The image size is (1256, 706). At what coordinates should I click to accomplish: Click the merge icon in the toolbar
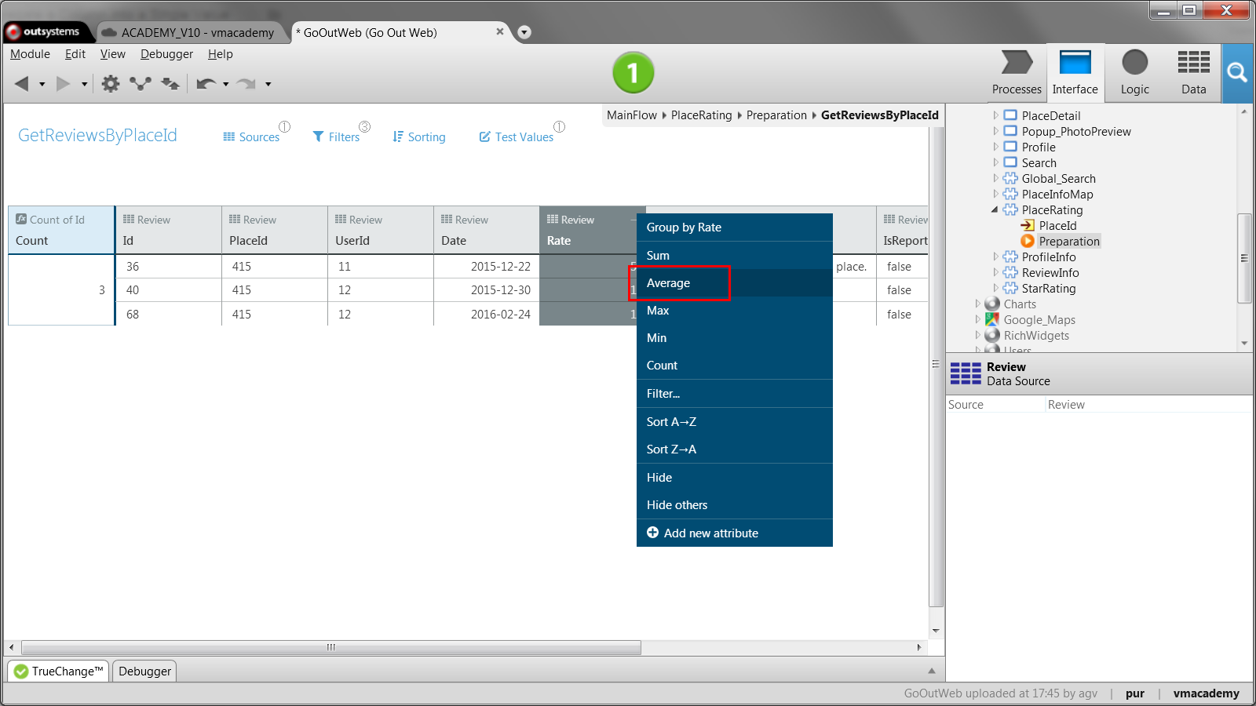click(140, 83)
